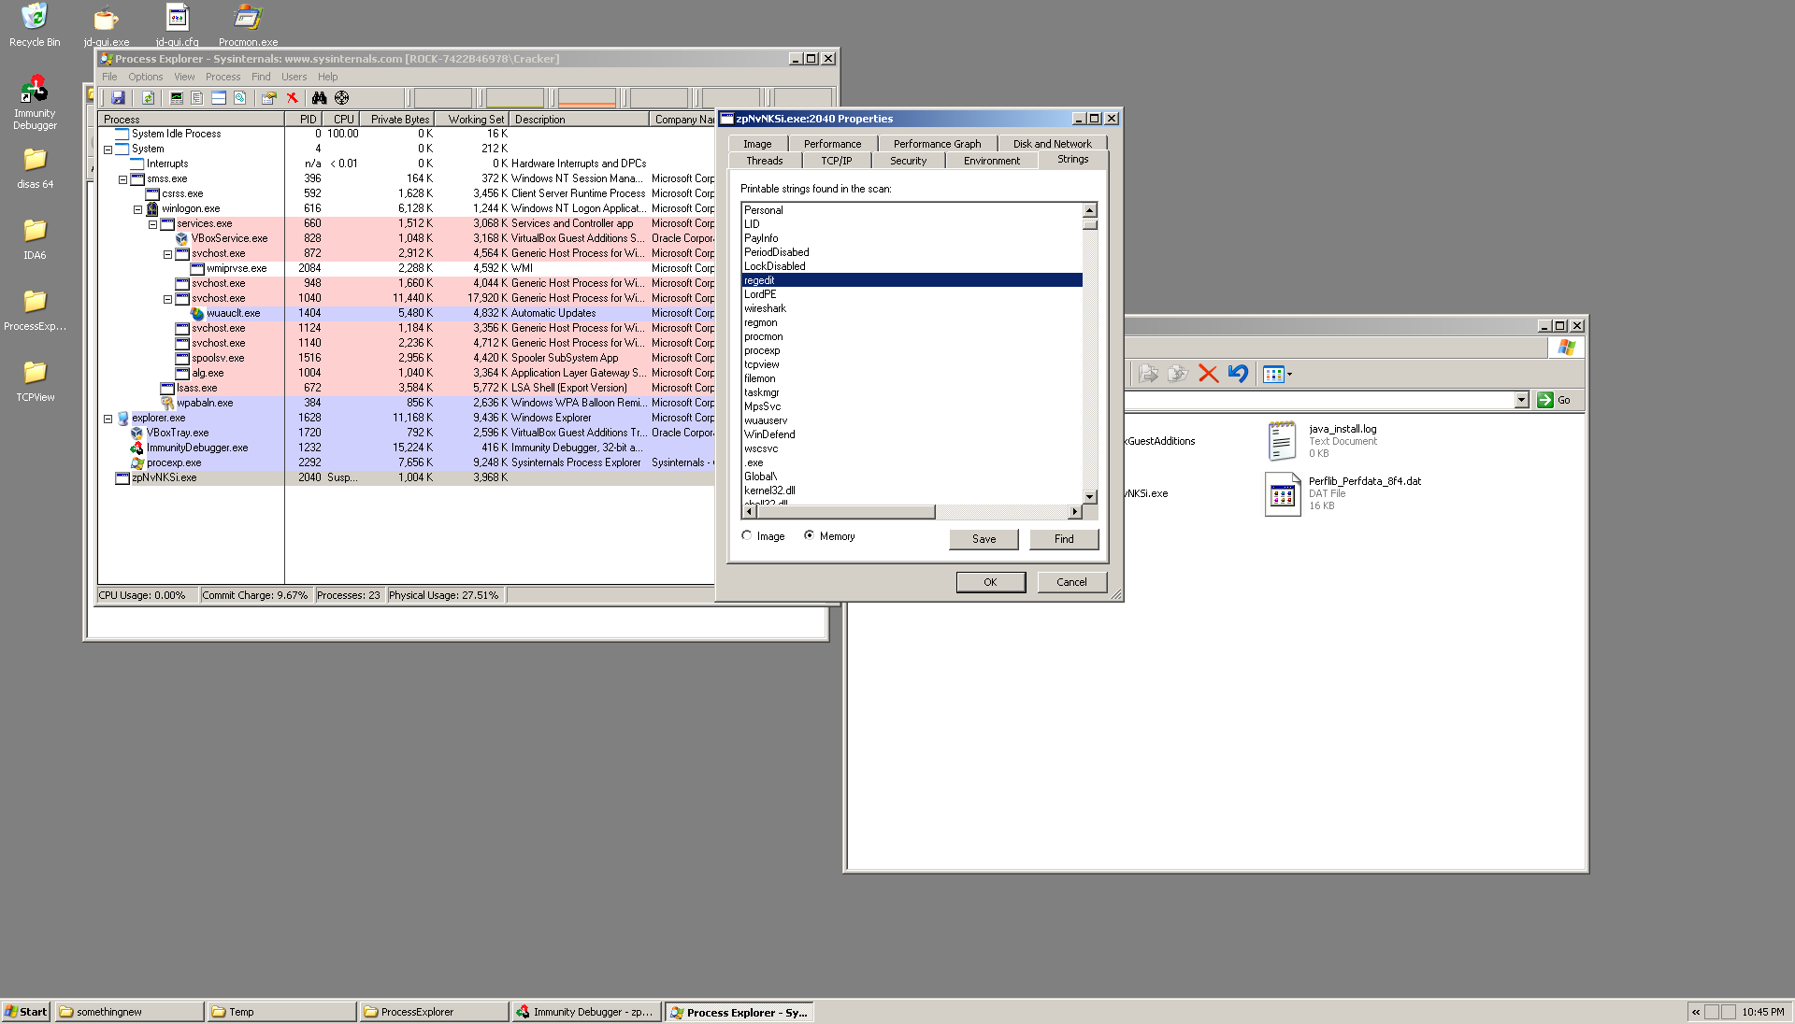
Task: Click Cancel in Properties dialog
Action: (1071, 582)
